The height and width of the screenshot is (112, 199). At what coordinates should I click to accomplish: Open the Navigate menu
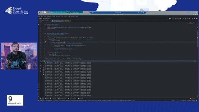click(49, 16)
